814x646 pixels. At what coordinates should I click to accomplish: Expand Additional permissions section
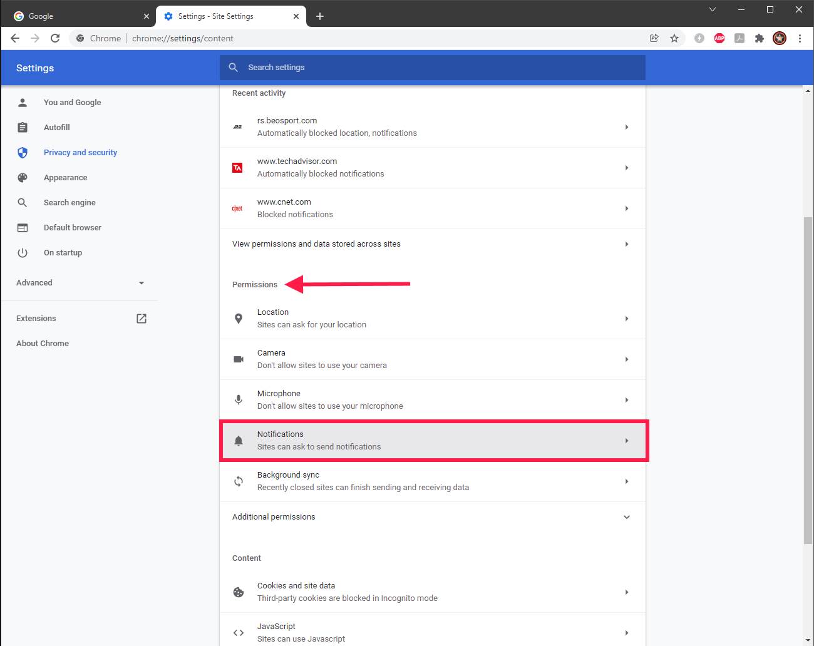(x=432, y=517)
